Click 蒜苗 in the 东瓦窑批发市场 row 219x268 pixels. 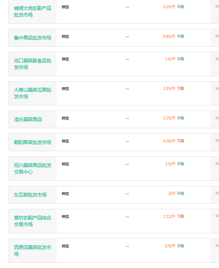click(x=65, y=194)
